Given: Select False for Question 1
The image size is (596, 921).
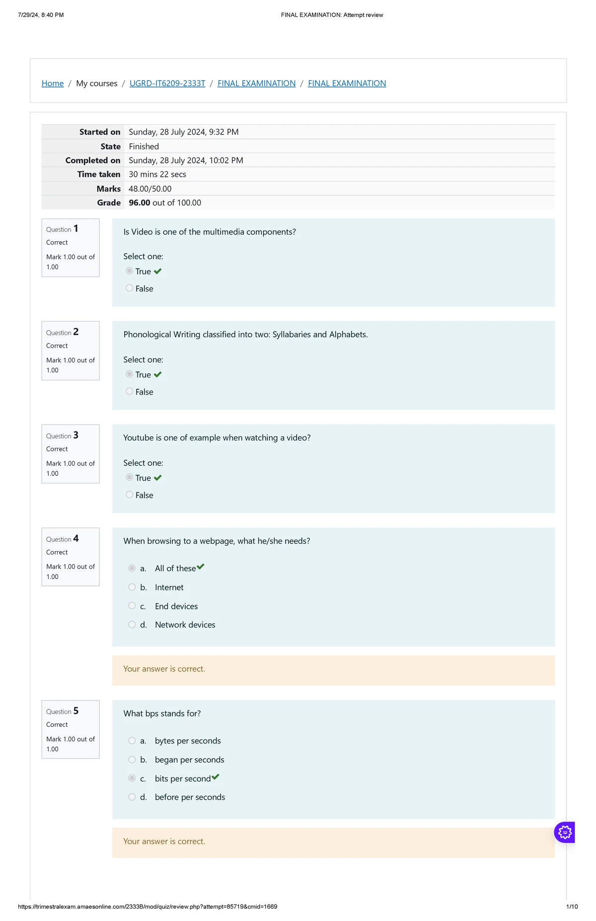Looking at the screenshot, I should click(130, 288).
